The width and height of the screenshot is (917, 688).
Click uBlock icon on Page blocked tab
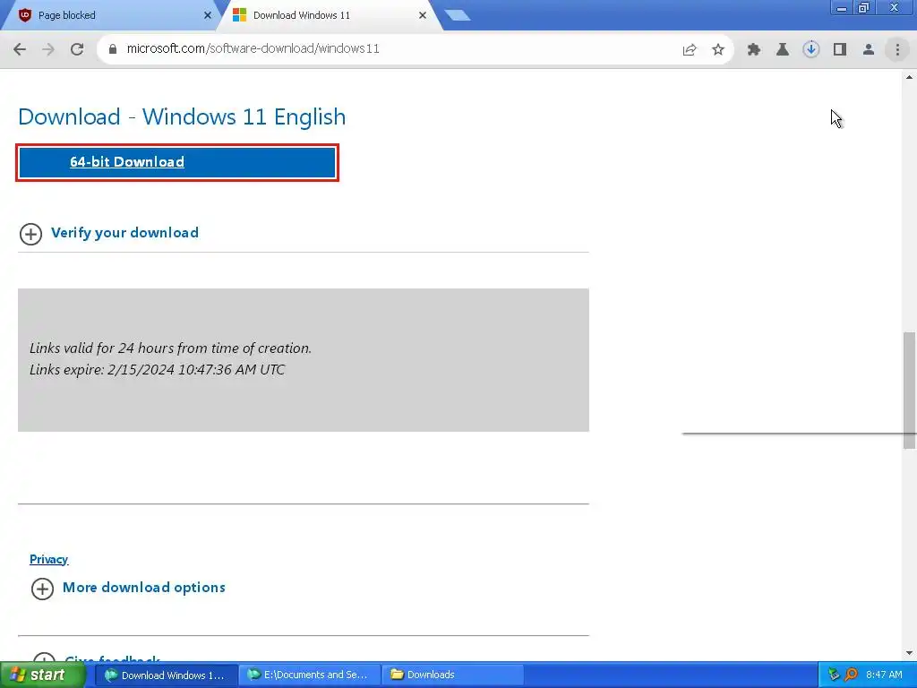(24, 16)
